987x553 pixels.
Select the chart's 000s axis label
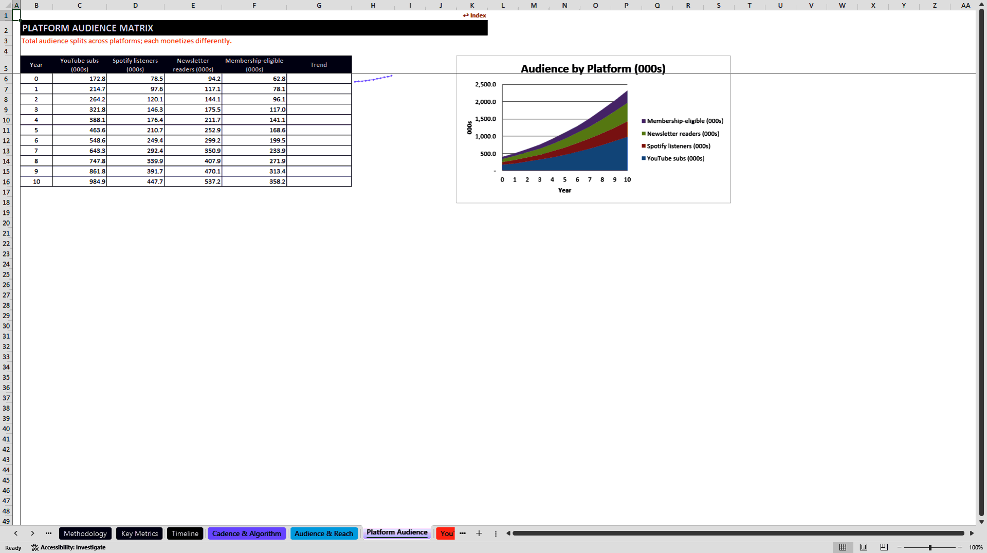469,127
